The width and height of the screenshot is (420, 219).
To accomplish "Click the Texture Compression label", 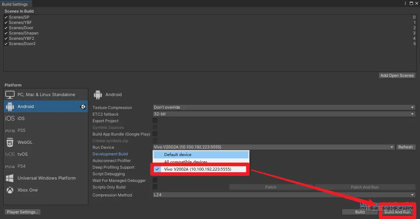I will [x=112, y=108].
